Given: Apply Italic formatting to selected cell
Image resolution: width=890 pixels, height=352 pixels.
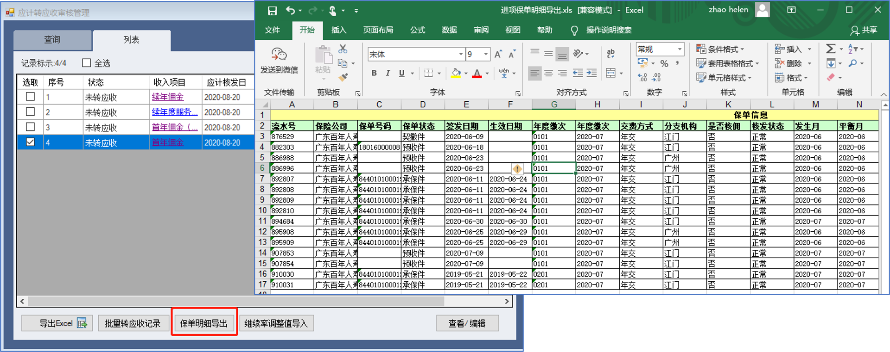Looking at the screenshot, I should click(388, 73).
